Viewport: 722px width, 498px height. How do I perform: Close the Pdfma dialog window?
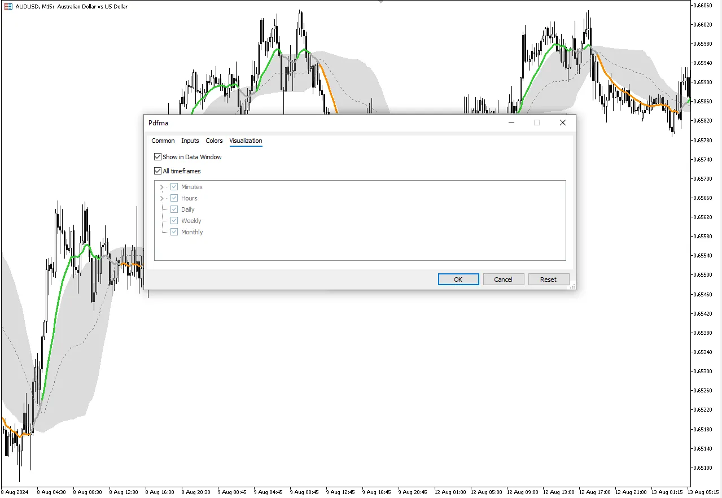[x=562, y=123]
